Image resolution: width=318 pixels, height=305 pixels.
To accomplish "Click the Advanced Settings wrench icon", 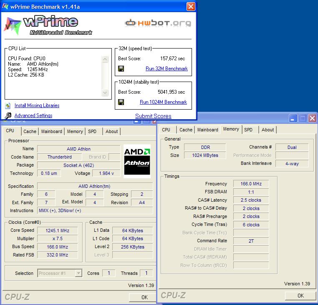I will [8, 116].
